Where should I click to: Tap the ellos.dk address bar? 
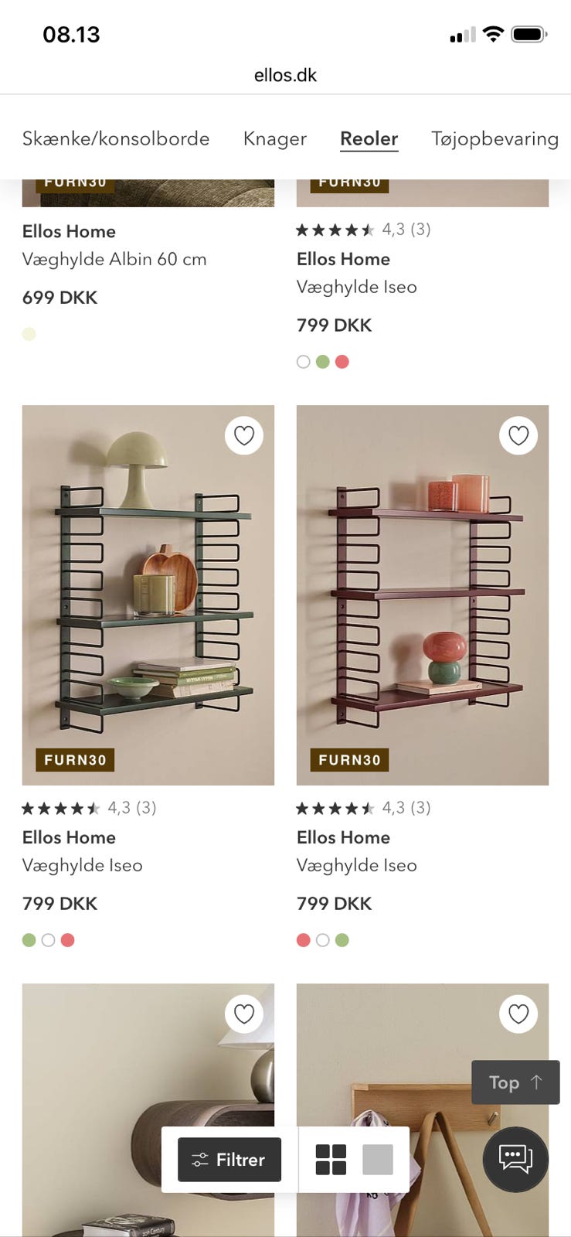[x=285, y=75]
